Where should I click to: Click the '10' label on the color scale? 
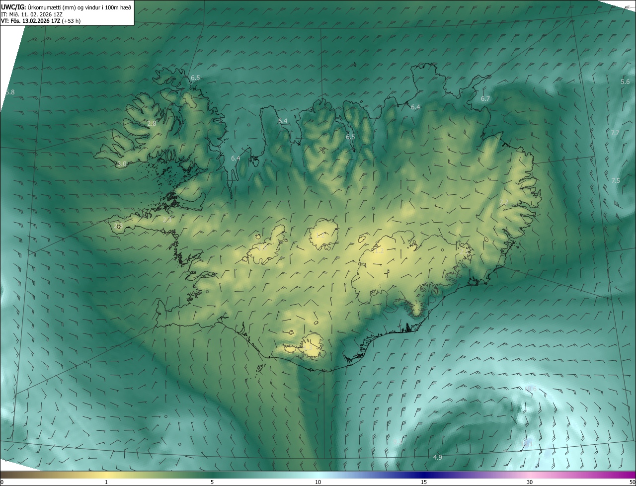(x=318, y=482)
